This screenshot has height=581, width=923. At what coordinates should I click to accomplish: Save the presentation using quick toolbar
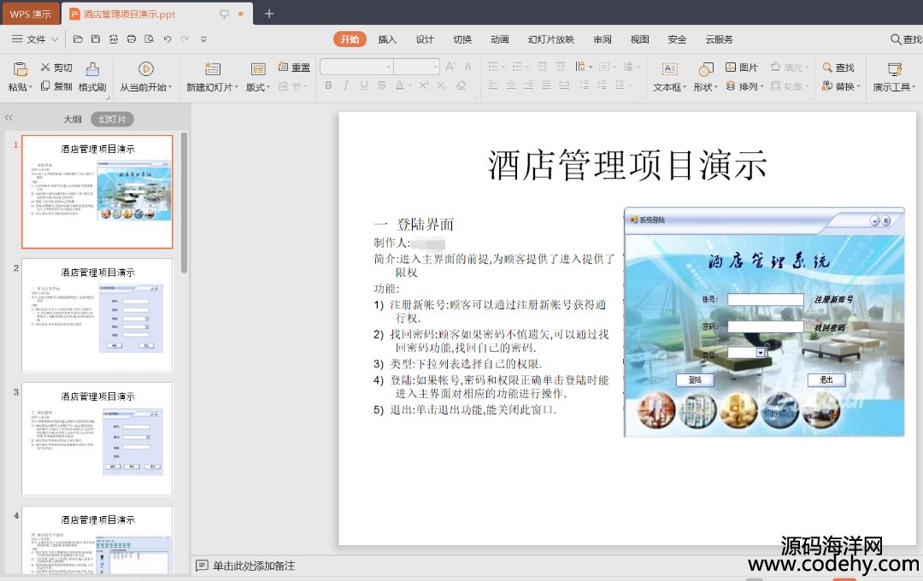[96, 39]
